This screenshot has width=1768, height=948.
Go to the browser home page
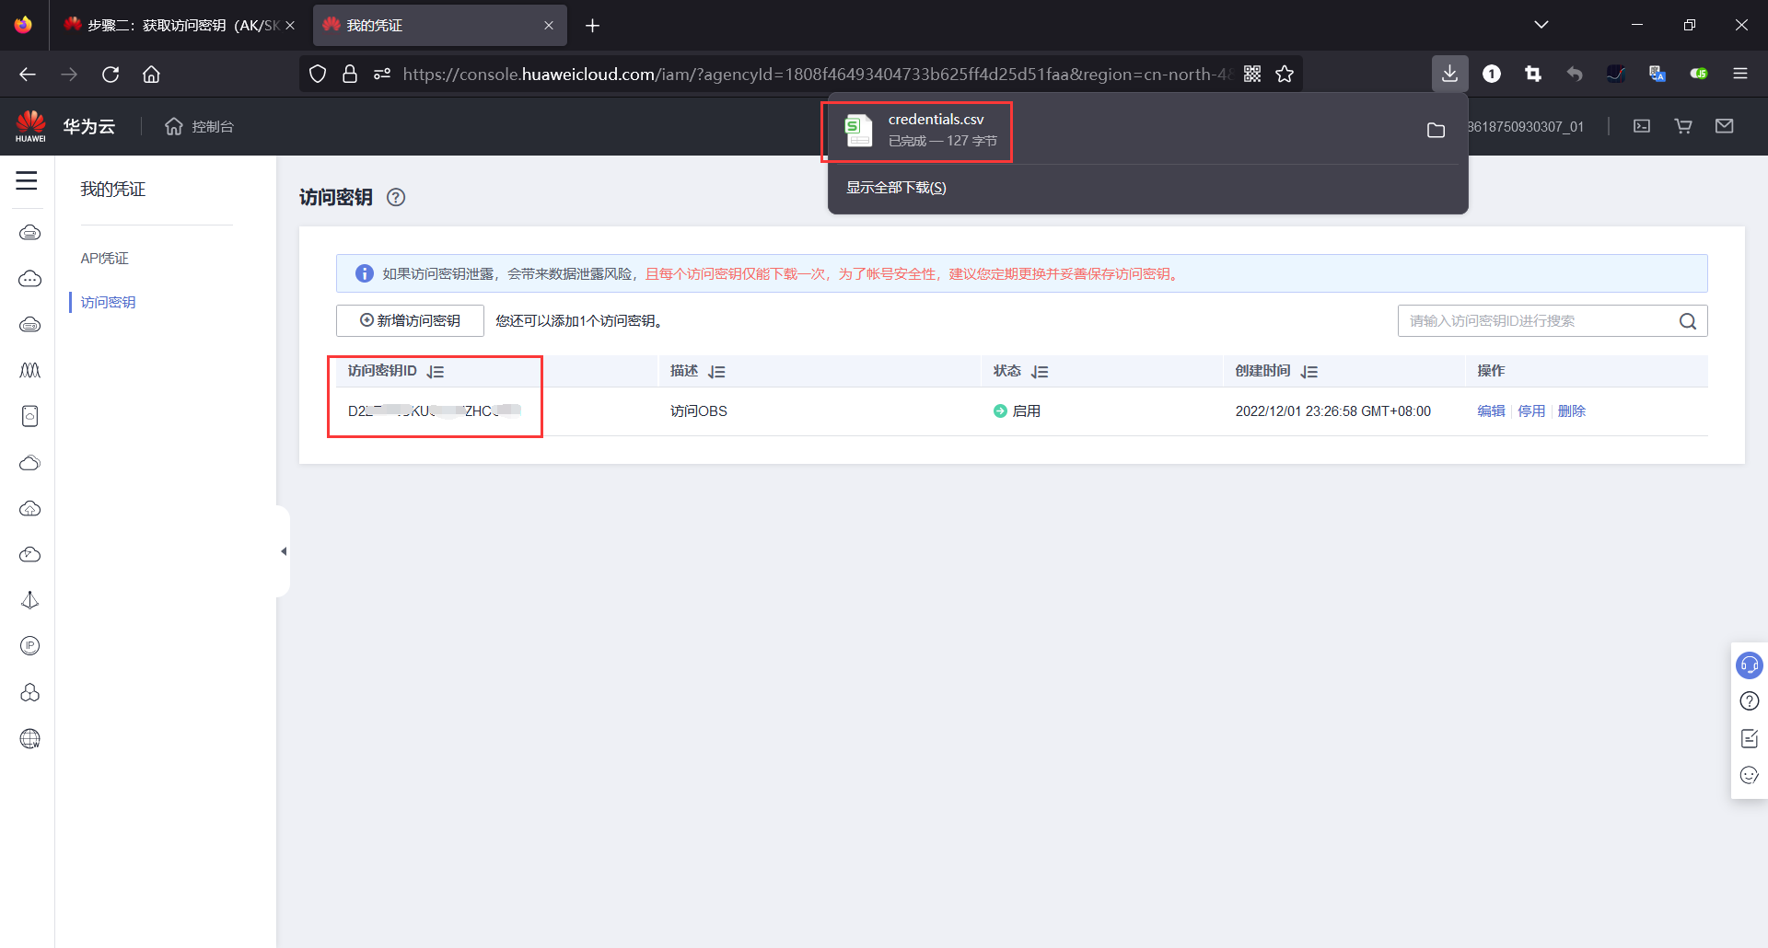[151, 74]
